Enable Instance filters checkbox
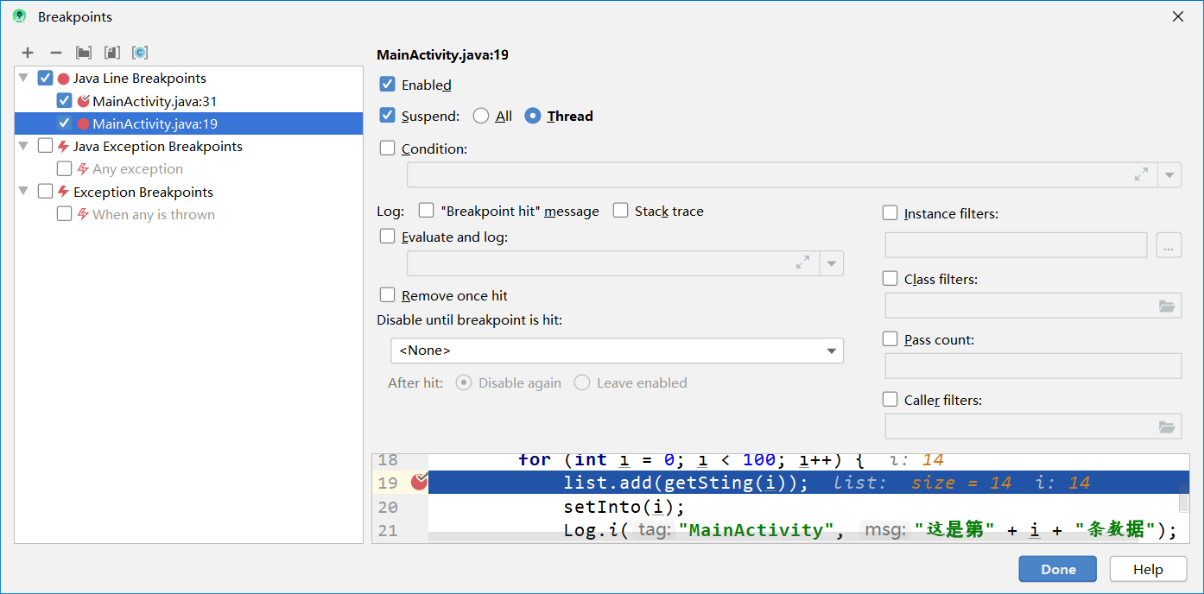The image size is (1204, 594). tap(890, 212)
